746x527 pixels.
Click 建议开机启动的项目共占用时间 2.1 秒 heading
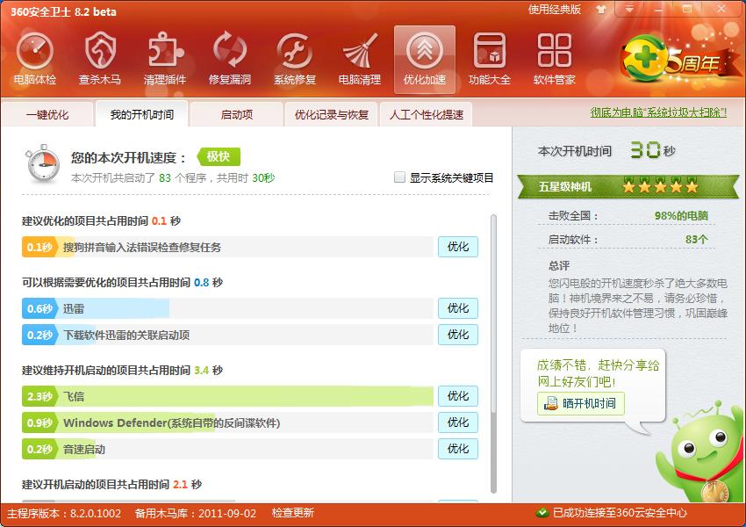pos(111,484)
